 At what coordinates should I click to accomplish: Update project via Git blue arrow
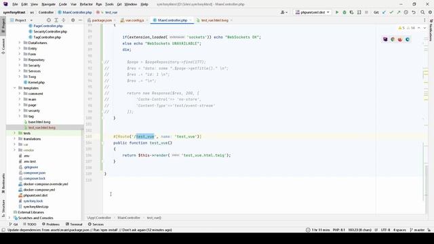point(384,12)
